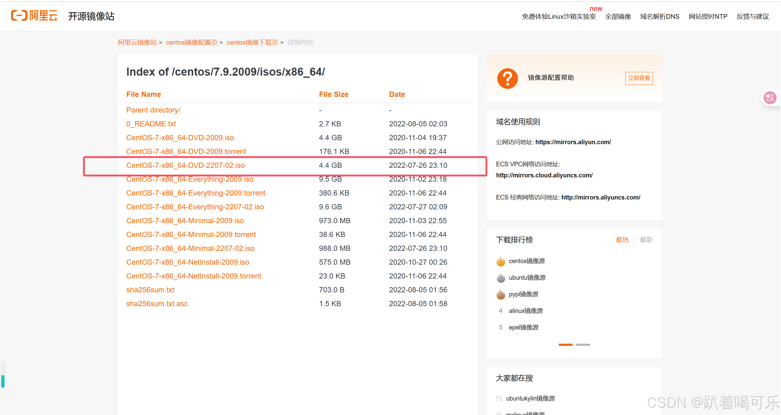Open 网站授时NTP navigation item
Viewport: 781px width, 415px height.
tap(708, 17)
